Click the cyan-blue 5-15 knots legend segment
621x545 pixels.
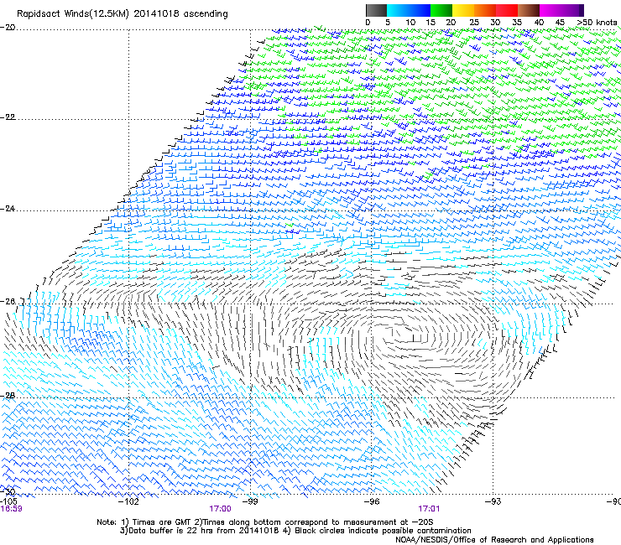[409, 10]
